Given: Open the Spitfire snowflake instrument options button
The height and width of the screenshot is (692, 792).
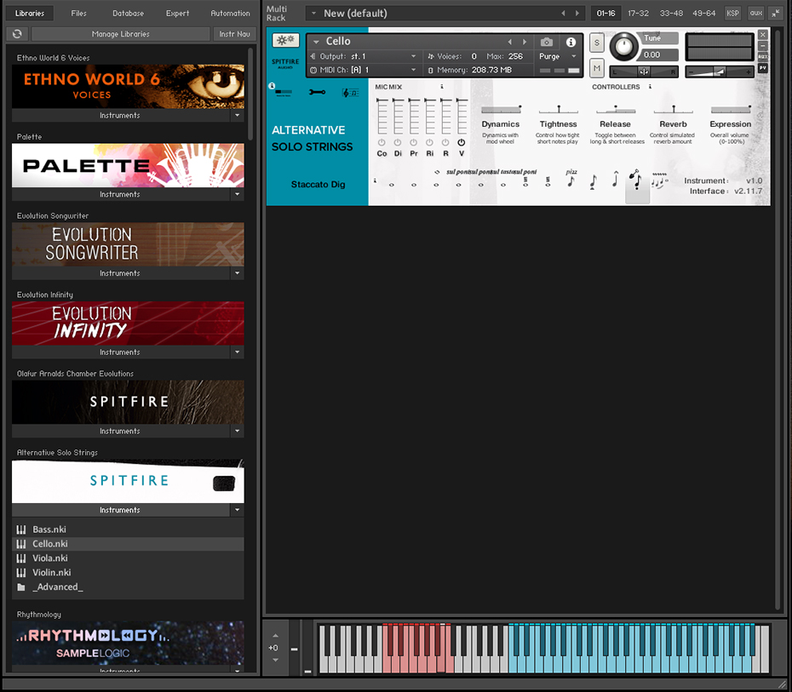Looking at the screenshot, I should 285,40.
